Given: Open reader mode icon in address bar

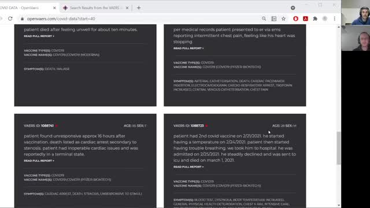Looking at the screenshot, I should point(273,18).
